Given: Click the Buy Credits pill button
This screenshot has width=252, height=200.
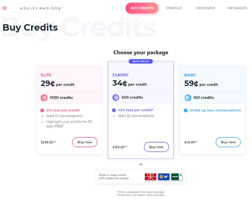Looking at the screenshot, I should (x=142, y=8).
